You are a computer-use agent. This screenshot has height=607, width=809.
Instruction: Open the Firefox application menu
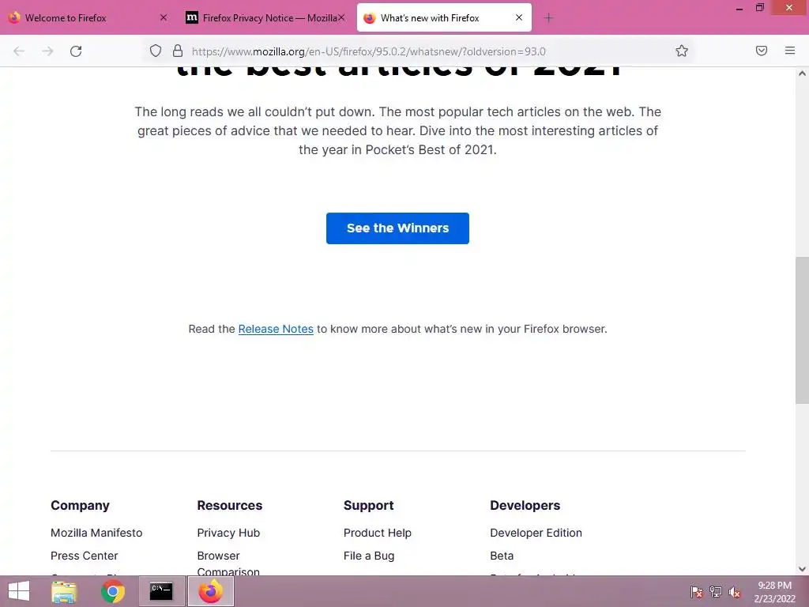pyautogui.click(x=790, y=51)
